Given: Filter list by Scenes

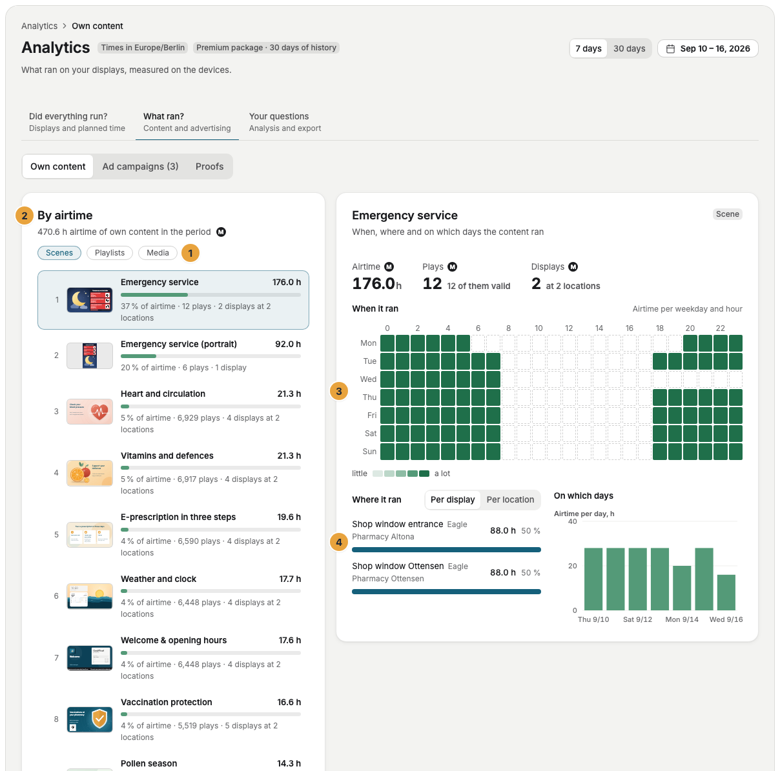Looking at the screenshot, I should [x=59, y=253].
